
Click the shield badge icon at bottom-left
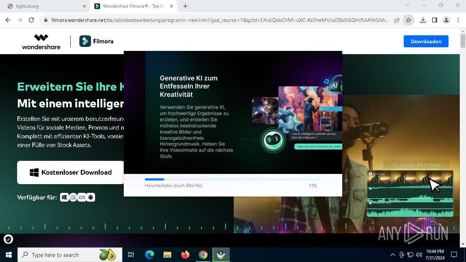point(8,239)
